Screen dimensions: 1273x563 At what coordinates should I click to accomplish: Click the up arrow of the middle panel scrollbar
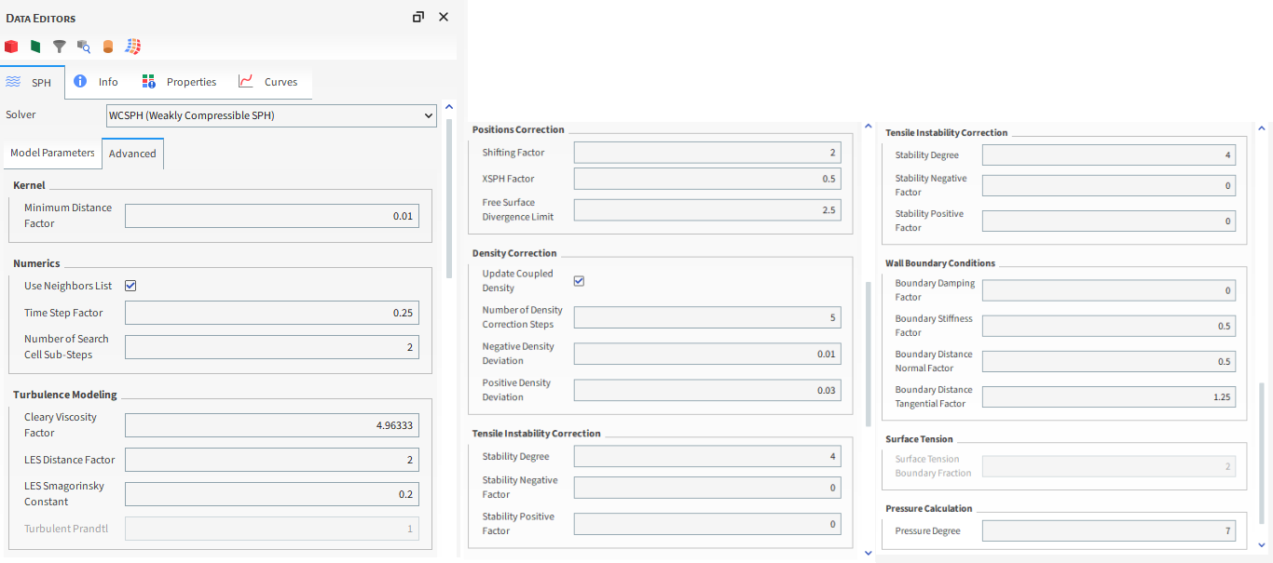coord(868,124)
